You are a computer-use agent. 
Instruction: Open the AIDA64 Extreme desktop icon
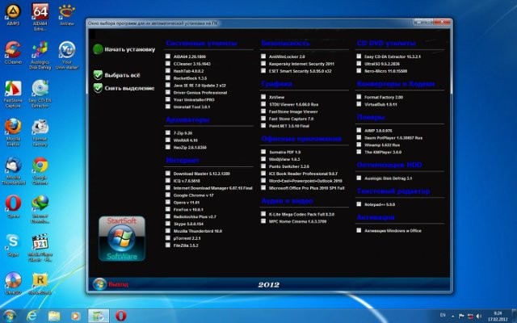tap(40, 16)
